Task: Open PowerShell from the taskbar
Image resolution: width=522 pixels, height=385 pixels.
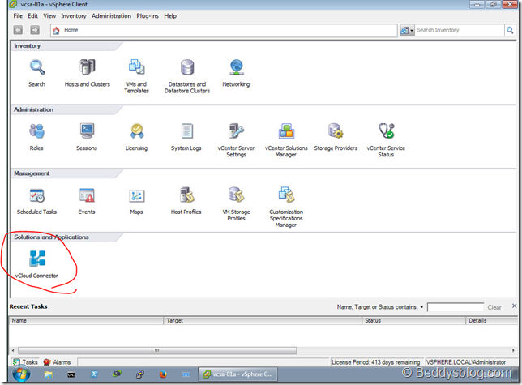Action: 94,374
